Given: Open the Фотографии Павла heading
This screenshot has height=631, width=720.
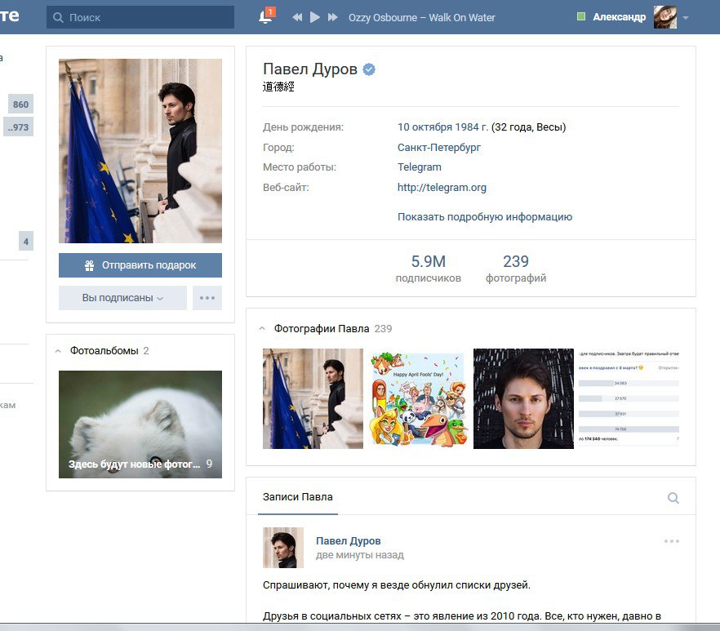Looking at the screenshot, I should click(x=322, y=328).
